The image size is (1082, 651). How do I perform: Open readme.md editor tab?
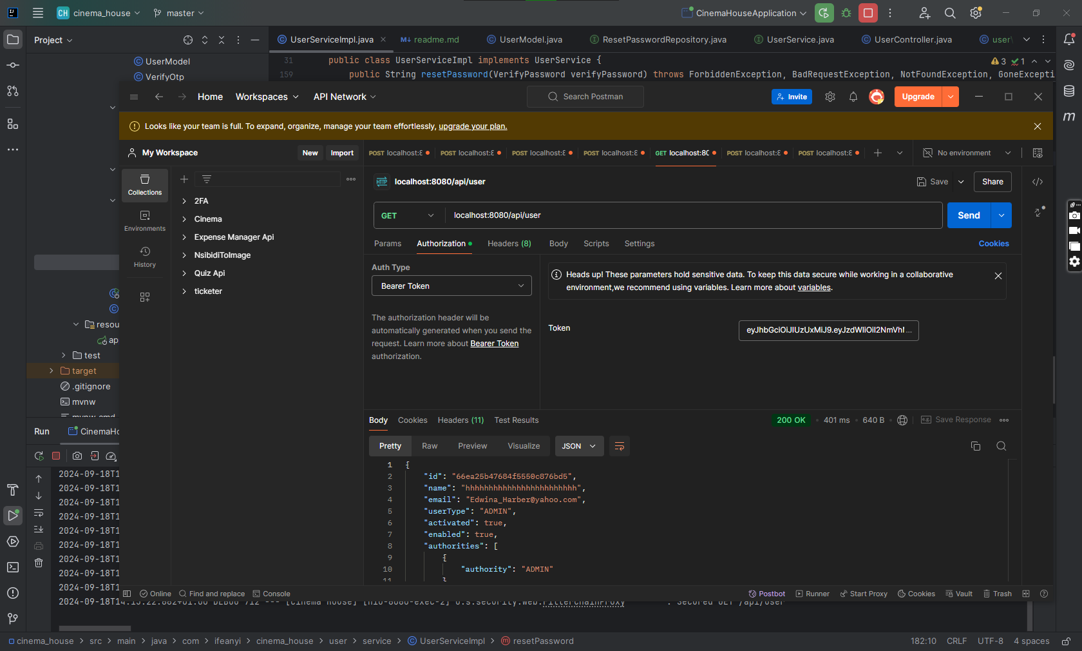430,39
